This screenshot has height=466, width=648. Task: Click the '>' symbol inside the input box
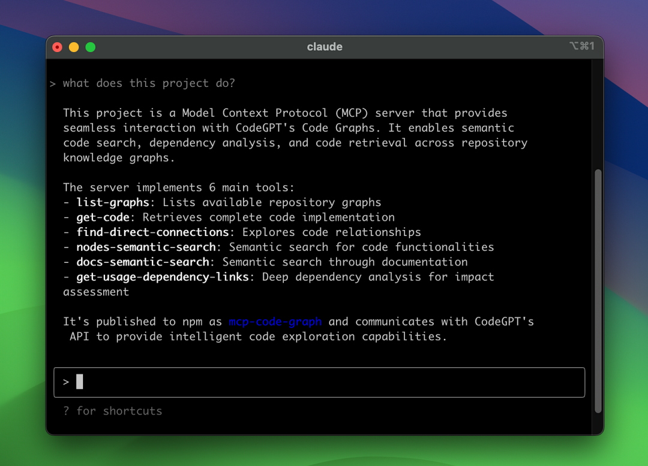click(x=66, y=382)
